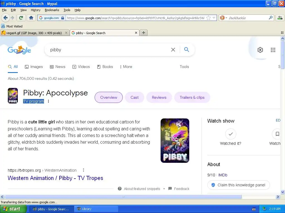Click the forward navigation arrow
The image size is (285, 213).
(x=12, y=18)
